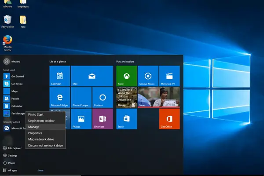Click the winaero account name
Viewport: 264px width, 176px height.
tap(16, 62)
